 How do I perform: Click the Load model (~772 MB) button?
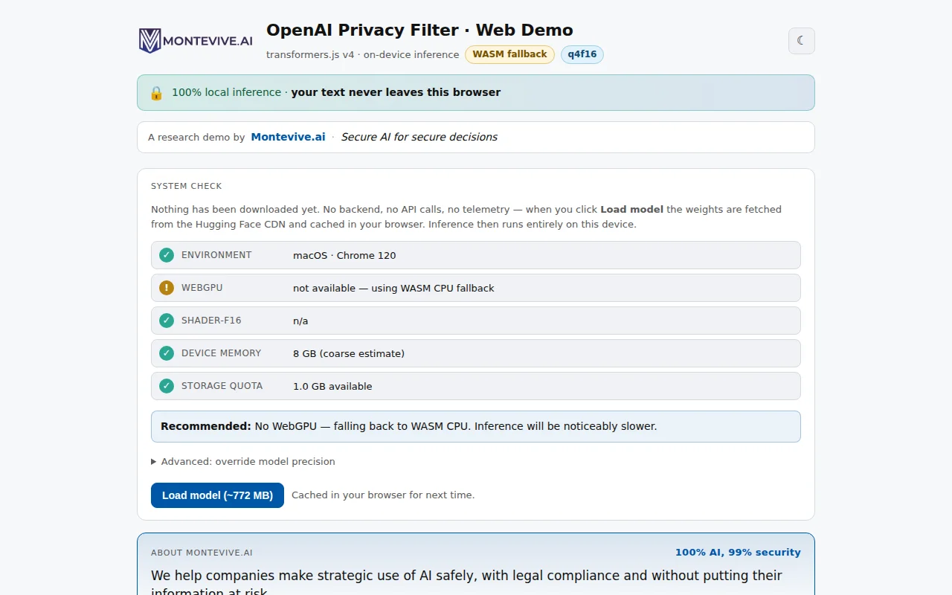[x=217, y=495]
